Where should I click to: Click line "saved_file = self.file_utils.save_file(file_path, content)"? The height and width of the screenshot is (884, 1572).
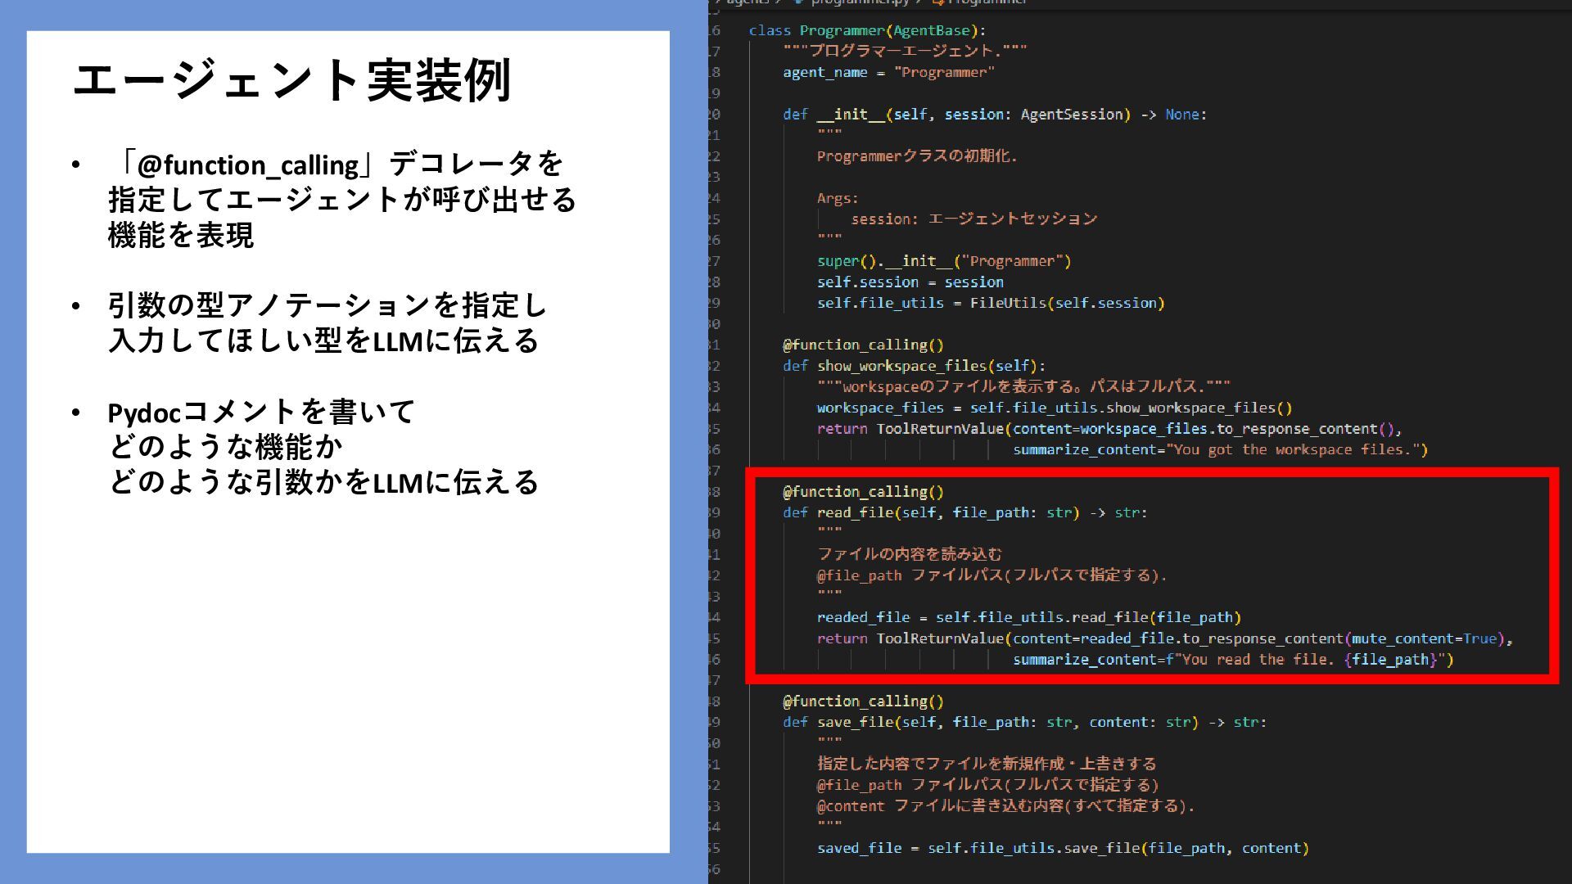coord(1063,848)
